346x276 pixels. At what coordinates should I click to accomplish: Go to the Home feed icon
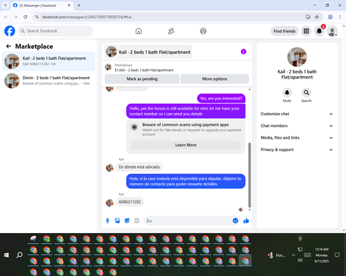click(x=138, y=31)
